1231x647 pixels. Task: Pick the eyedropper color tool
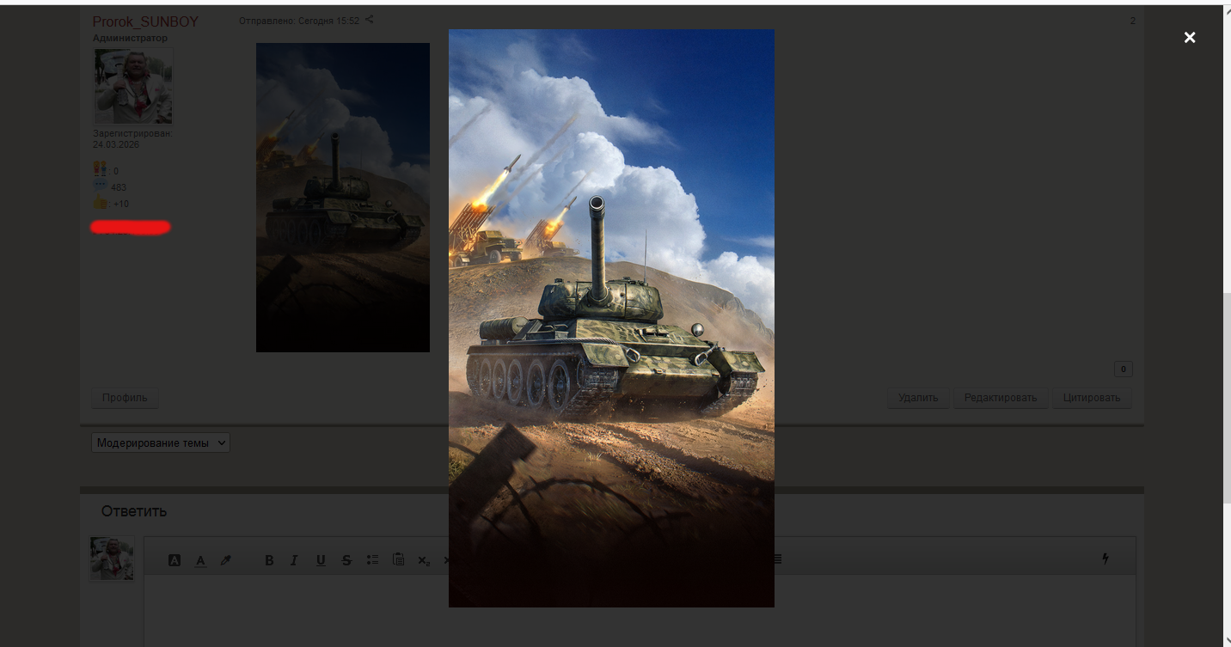tap(226, 560)
